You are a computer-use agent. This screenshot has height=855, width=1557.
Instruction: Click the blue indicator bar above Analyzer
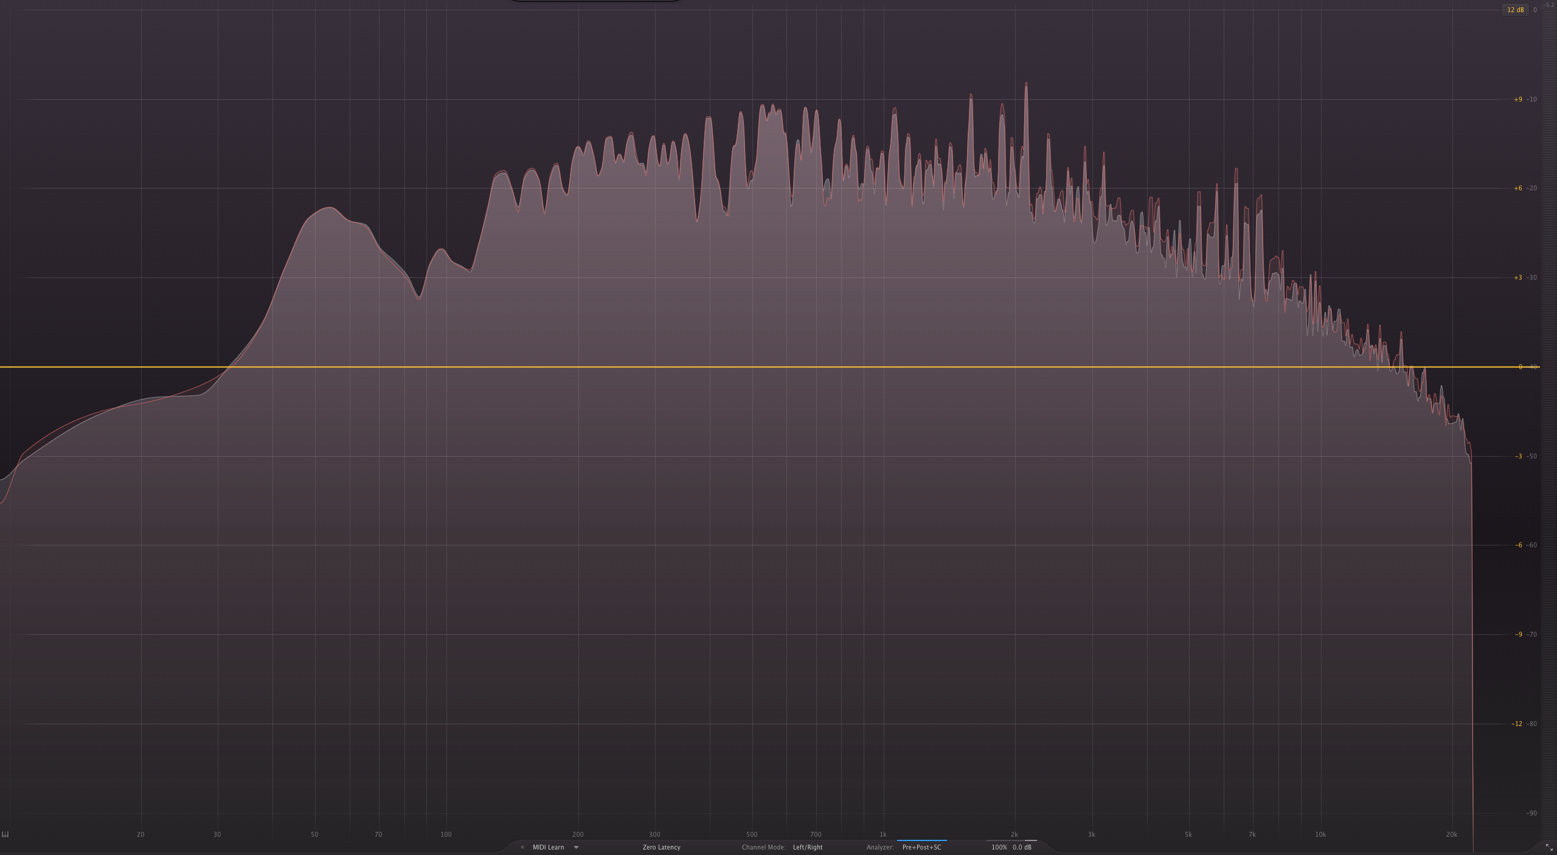tap(921, 840)
